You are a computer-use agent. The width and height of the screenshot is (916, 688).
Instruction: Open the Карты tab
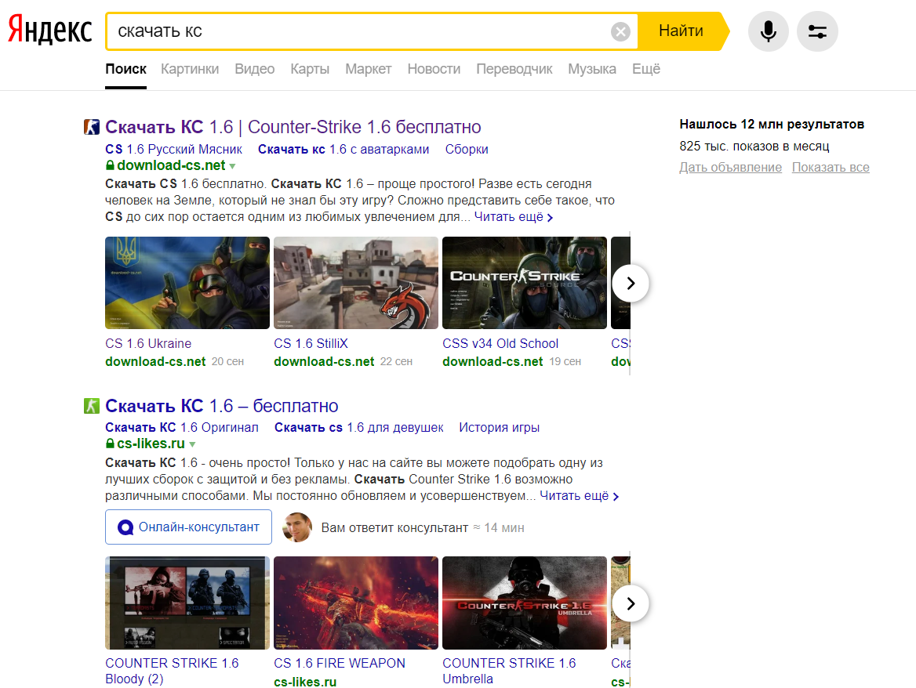point(310,69)
